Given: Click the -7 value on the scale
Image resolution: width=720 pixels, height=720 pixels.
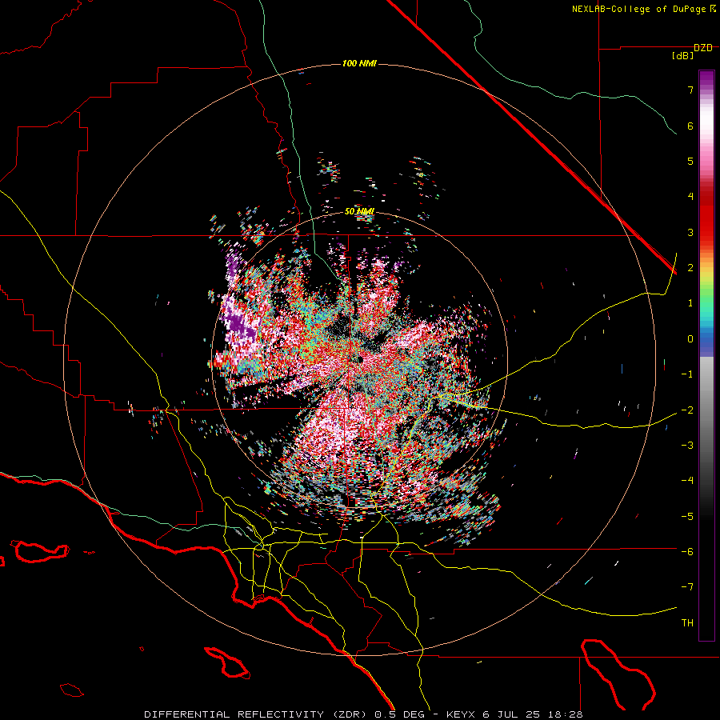Looking at the screenshot, I should (687, 587).
